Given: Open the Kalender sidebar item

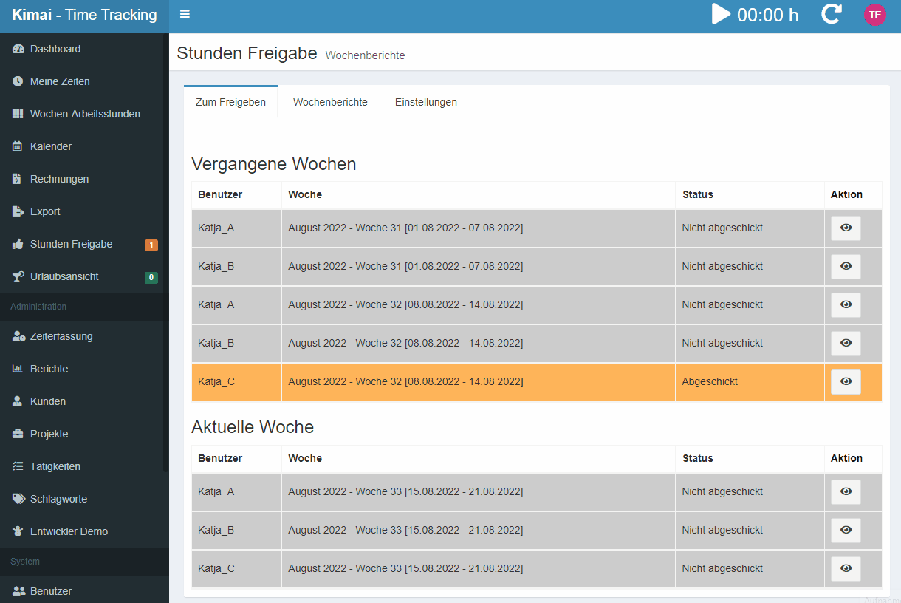Looking at the screenshot, I should pyautogui.click(x=51, y=146).
